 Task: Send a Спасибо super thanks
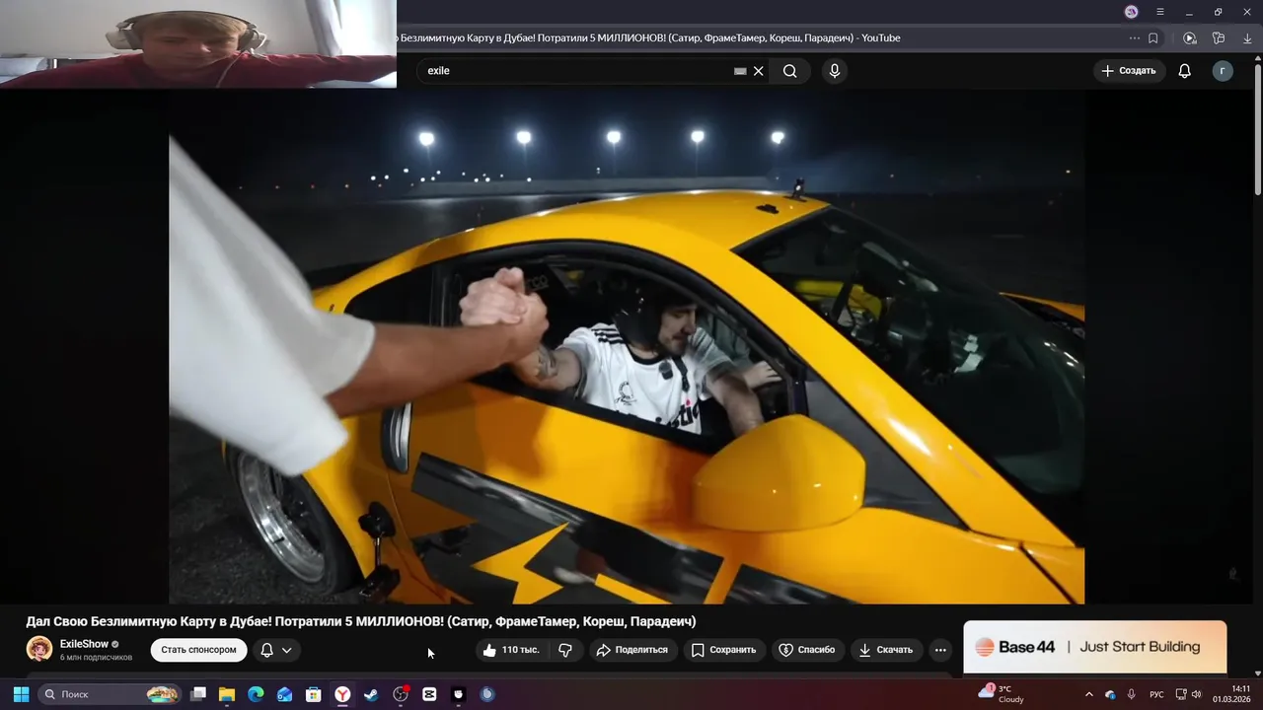click(x=807, y=650)
